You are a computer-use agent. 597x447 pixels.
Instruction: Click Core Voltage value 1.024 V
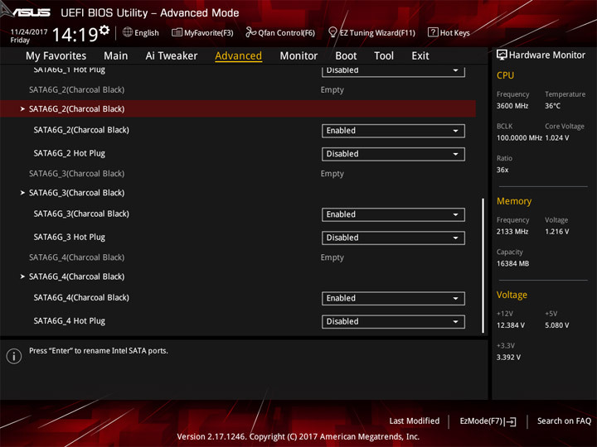557,138
